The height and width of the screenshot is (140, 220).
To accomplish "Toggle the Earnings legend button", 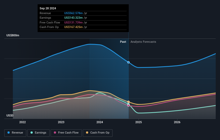I will (38, 133).
